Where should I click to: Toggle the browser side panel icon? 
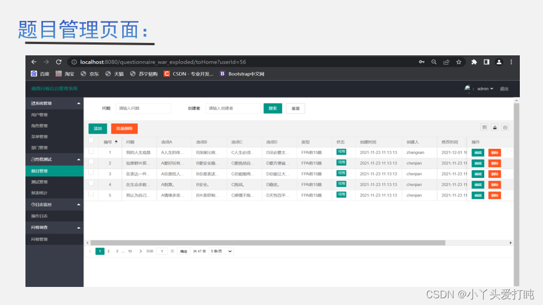click(x=486, y=62)
